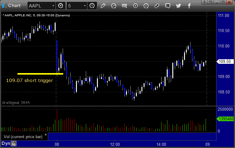Click the GET toolbar icon
Image resolution: width=235 pixels, height=148 pixels.
click(x=124, y=6)
